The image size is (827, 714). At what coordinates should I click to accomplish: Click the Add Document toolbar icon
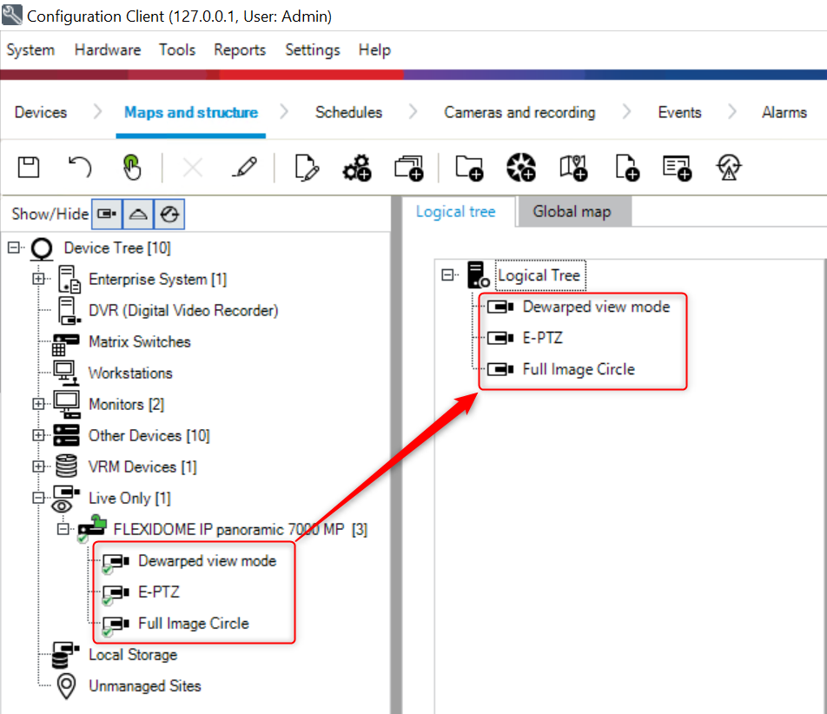(x=626, y=168)
